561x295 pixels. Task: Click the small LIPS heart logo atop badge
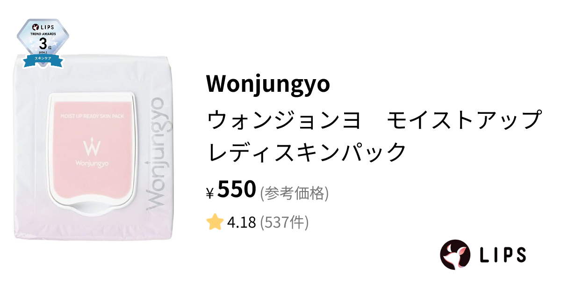[33, 28]
